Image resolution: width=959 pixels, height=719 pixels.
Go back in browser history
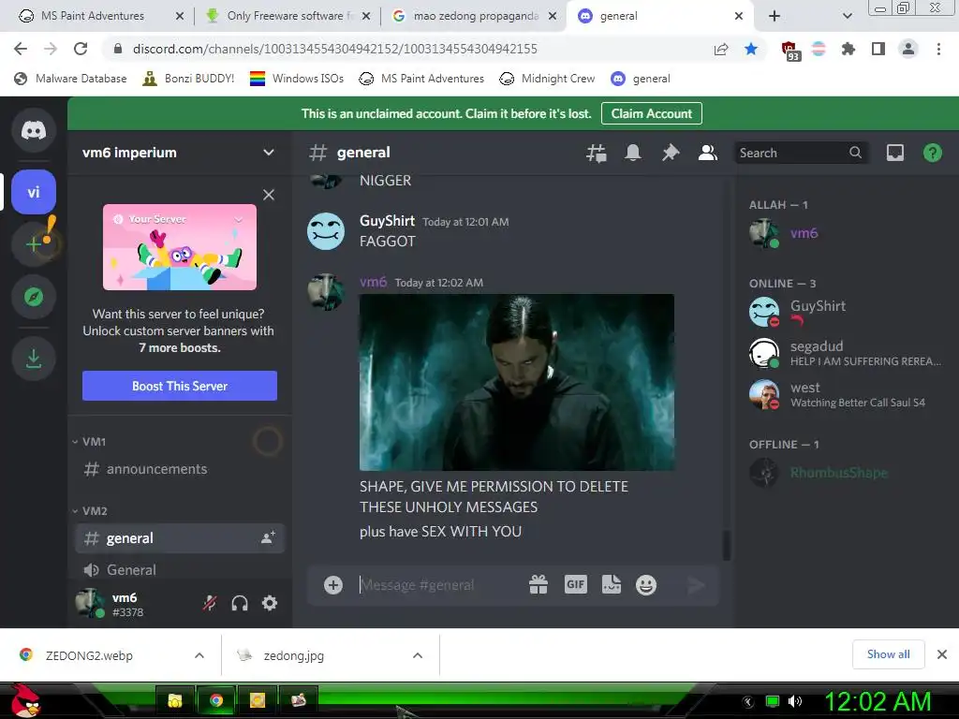[21, 49]
